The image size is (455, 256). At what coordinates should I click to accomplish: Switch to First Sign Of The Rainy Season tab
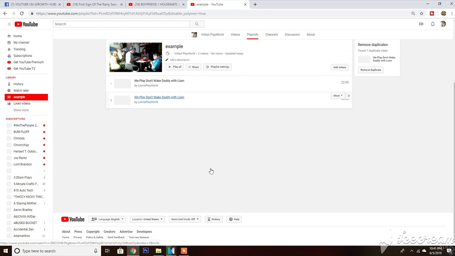[x=95, y=4]
